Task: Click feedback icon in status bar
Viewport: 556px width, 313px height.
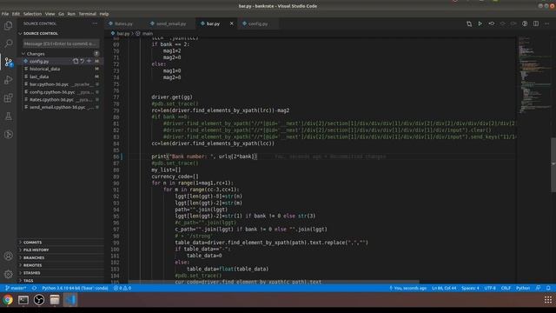Action: coord(539,288)
